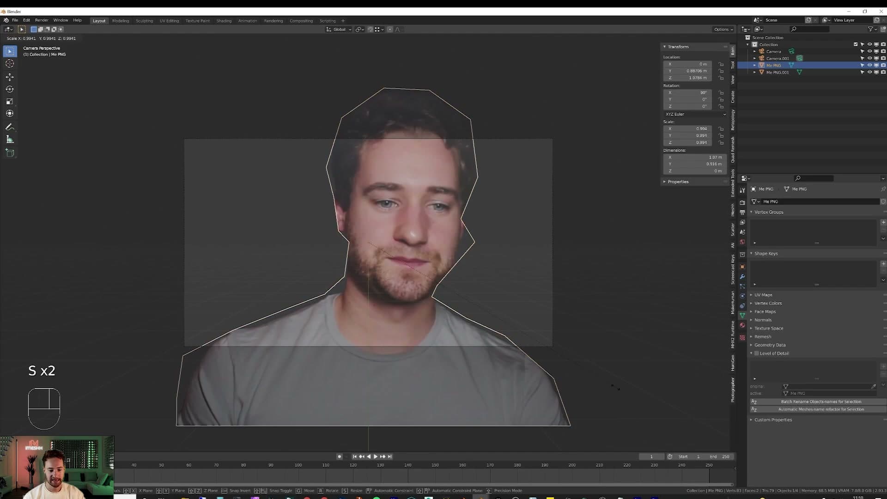887x499 pixels.
Task: Expand the Geometry Data panel
Action: [770, 345]
